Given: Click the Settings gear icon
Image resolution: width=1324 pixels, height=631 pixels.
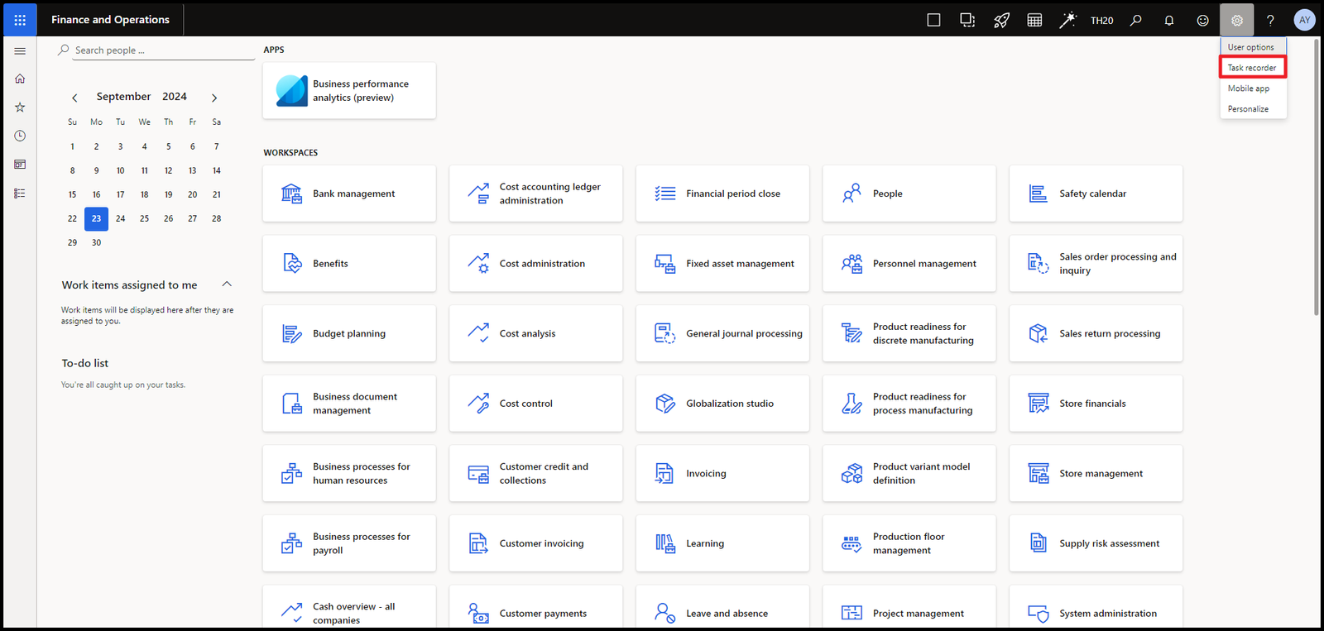Looking at the screenshot, I should (1237, 20).
